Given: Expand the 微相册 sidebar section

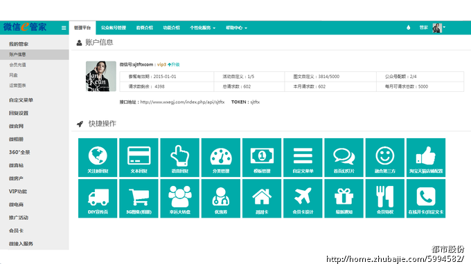Looking at the screenshot, I should [x=16, y=139].
